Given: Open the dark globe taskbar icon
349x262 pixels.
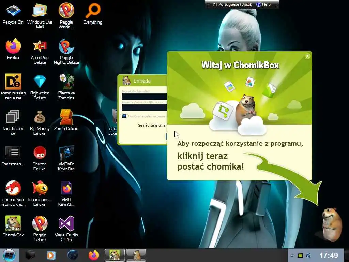Looking at the screenshot, I should [73, 255].
